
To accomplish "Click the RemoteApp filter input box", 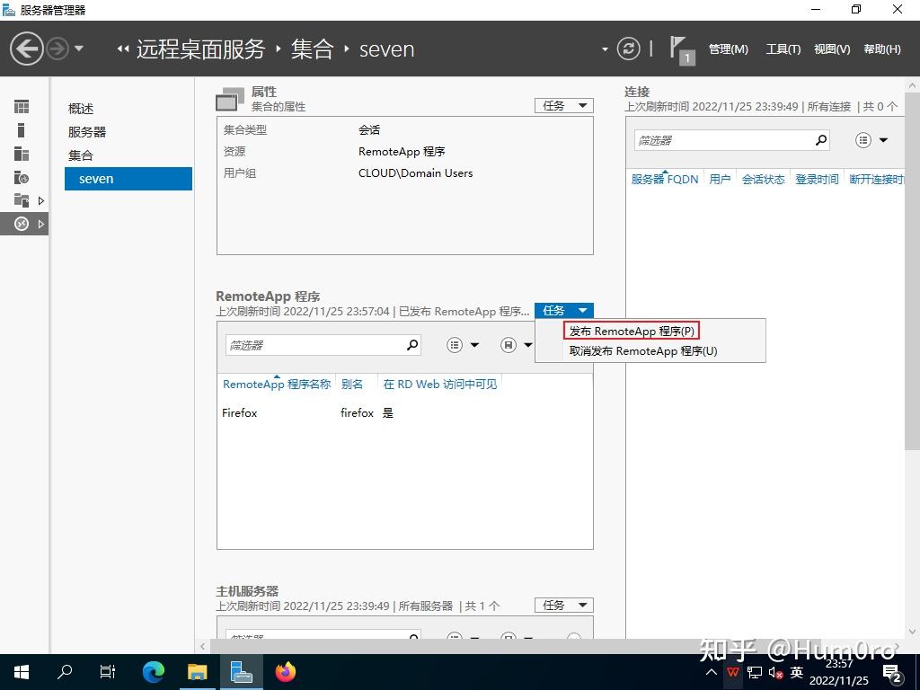I will click(315, 345).
